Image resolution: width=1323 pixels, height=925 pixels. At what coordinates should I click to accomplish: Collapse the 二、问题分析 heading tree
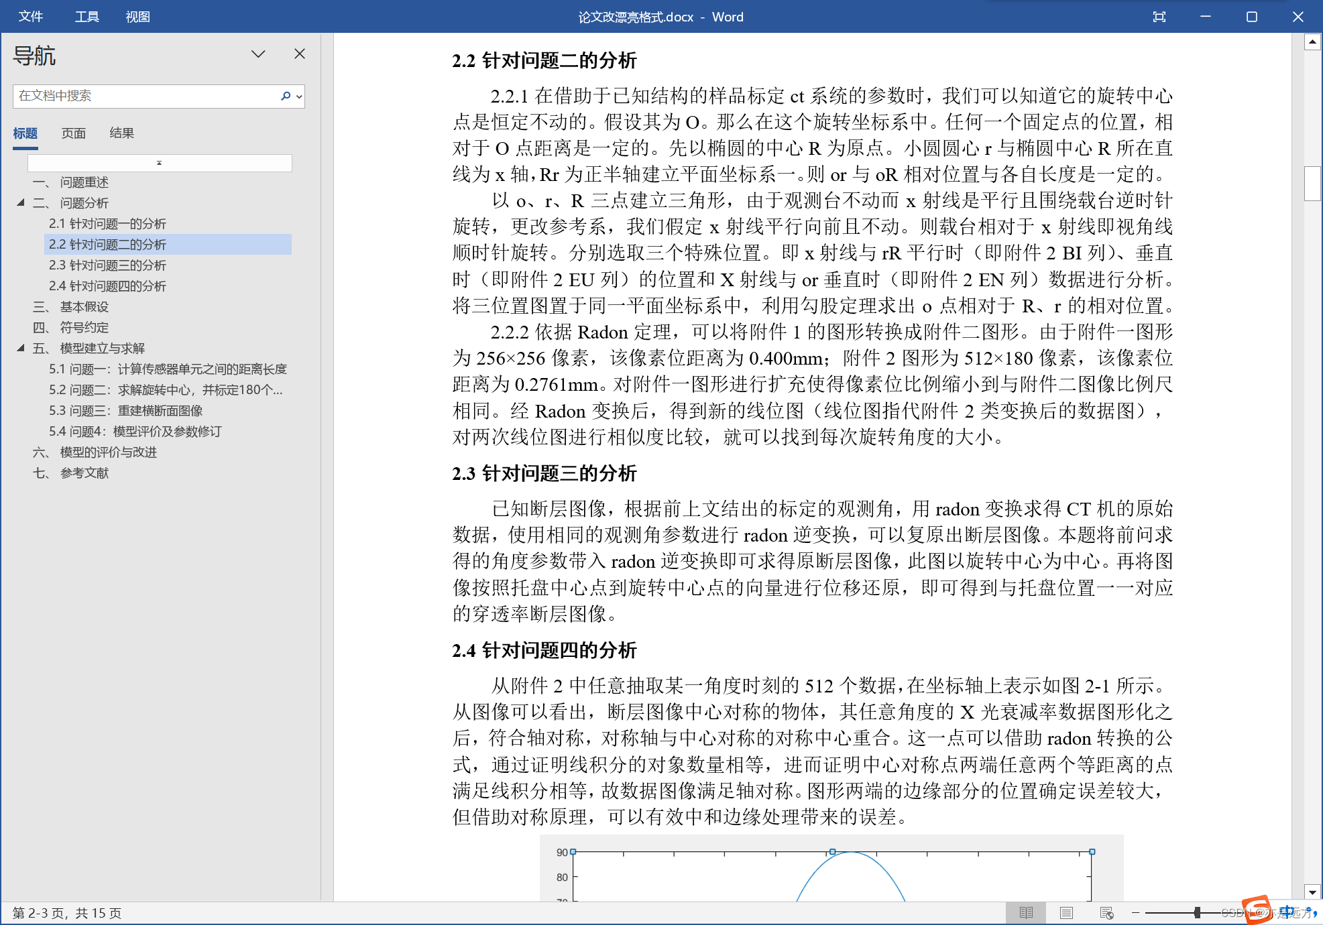point(21,202)
